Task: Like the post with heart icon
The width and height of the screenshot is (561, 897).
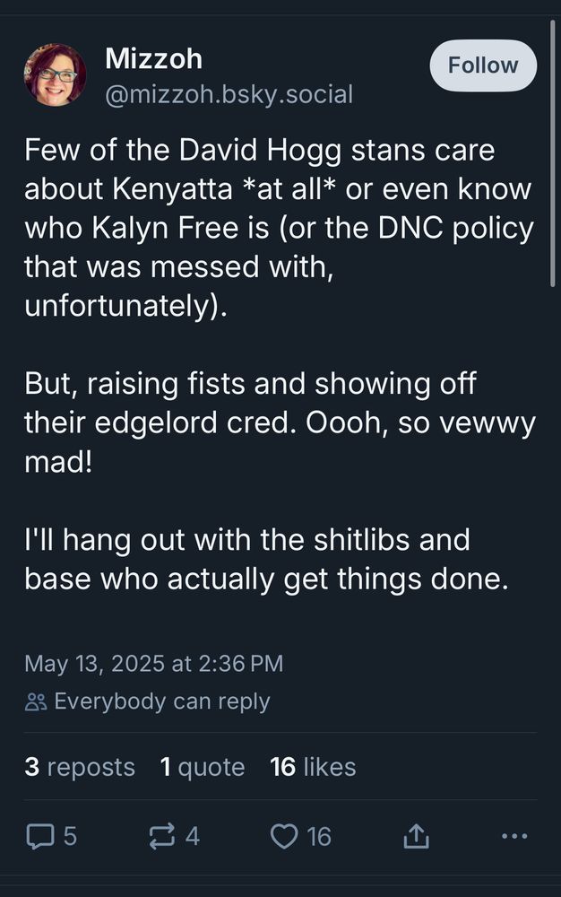Action: [284, 836]
